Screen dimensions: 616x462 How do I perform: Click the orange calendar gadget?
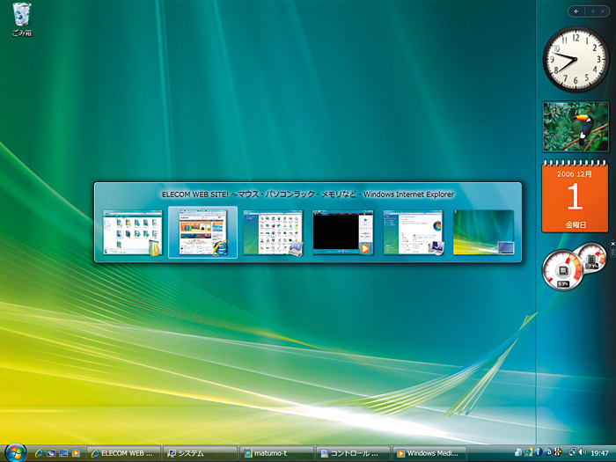pos(575,195)
